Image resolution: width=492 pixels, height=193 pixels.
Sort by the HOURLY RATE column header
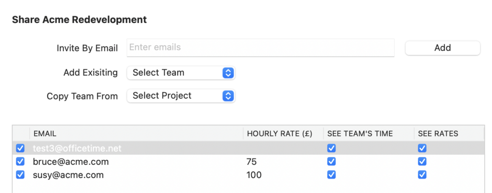279,133
